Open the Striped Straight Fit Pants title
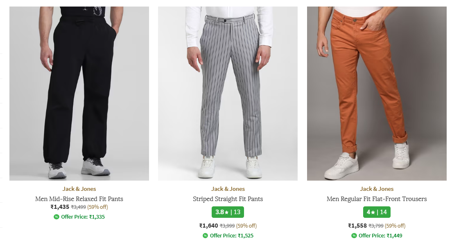Screen dimensions: 461x246 tap(228, 199)
